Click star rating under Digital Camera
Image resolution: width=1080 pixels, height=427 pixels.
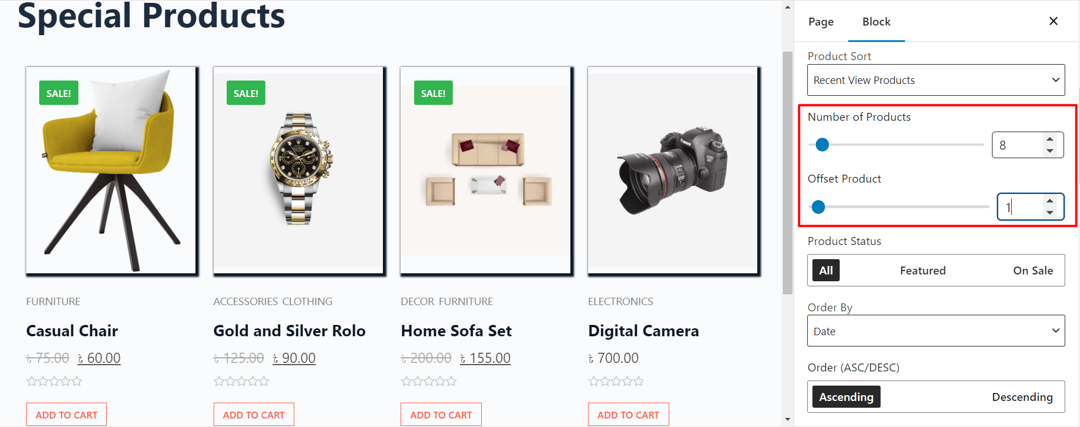(x=616, y=381)
